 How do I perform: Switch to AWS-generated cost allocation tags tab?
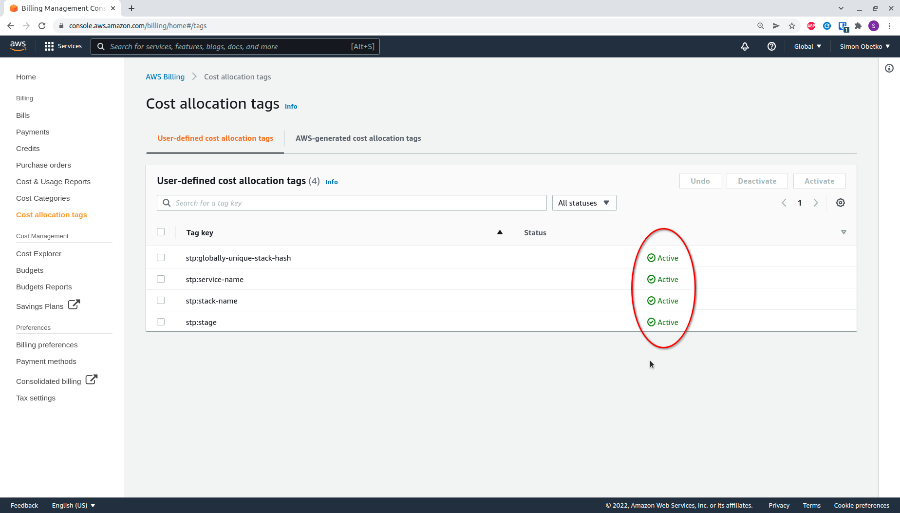click(x=358, y=138)
